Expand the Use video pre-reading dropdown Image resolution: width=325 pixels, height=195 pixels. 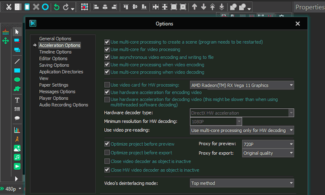242,130
